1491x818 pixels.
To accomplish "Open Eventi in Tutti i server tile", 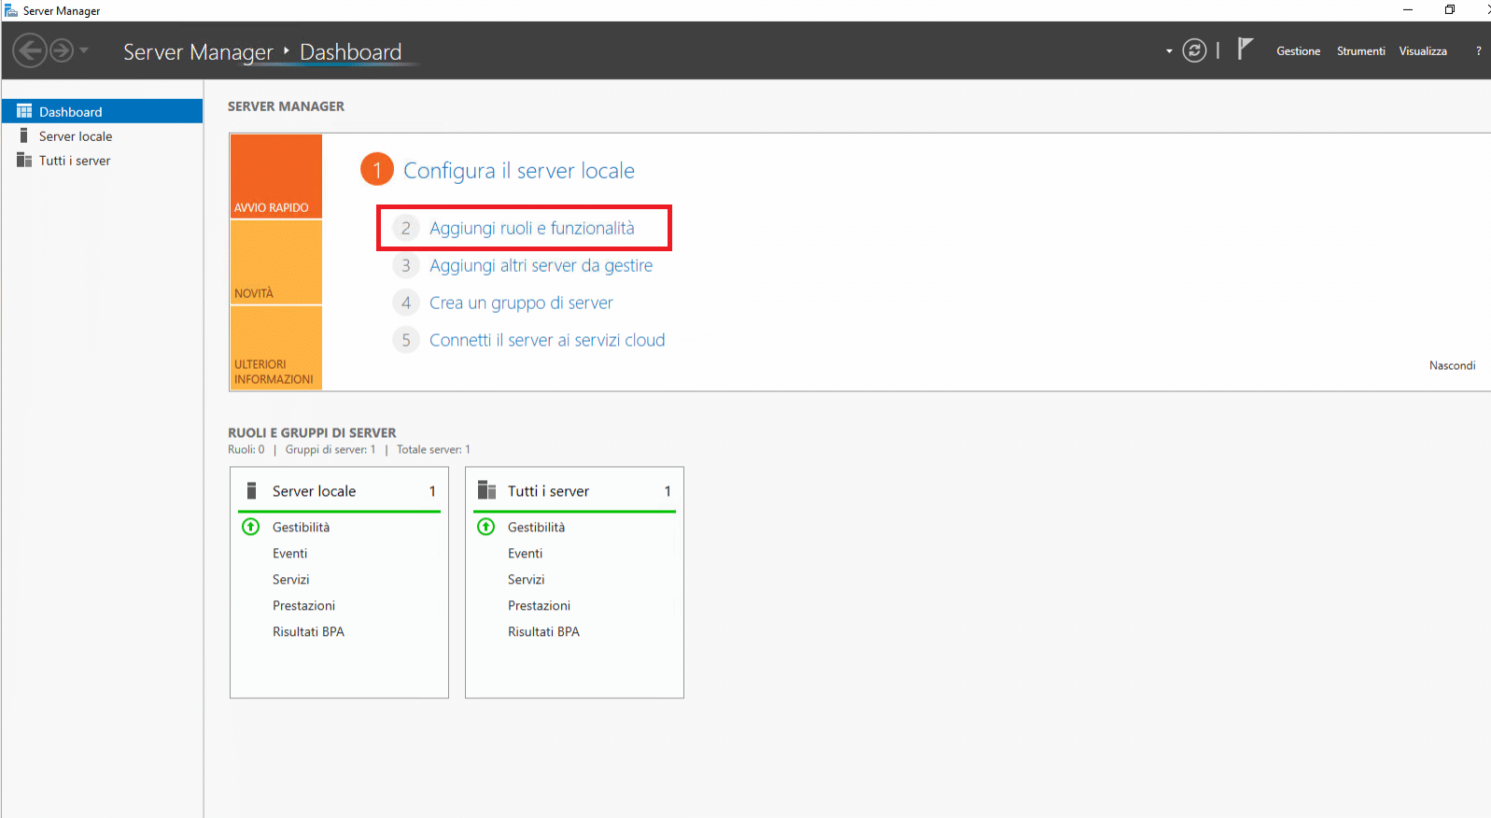I will point(525,553).
